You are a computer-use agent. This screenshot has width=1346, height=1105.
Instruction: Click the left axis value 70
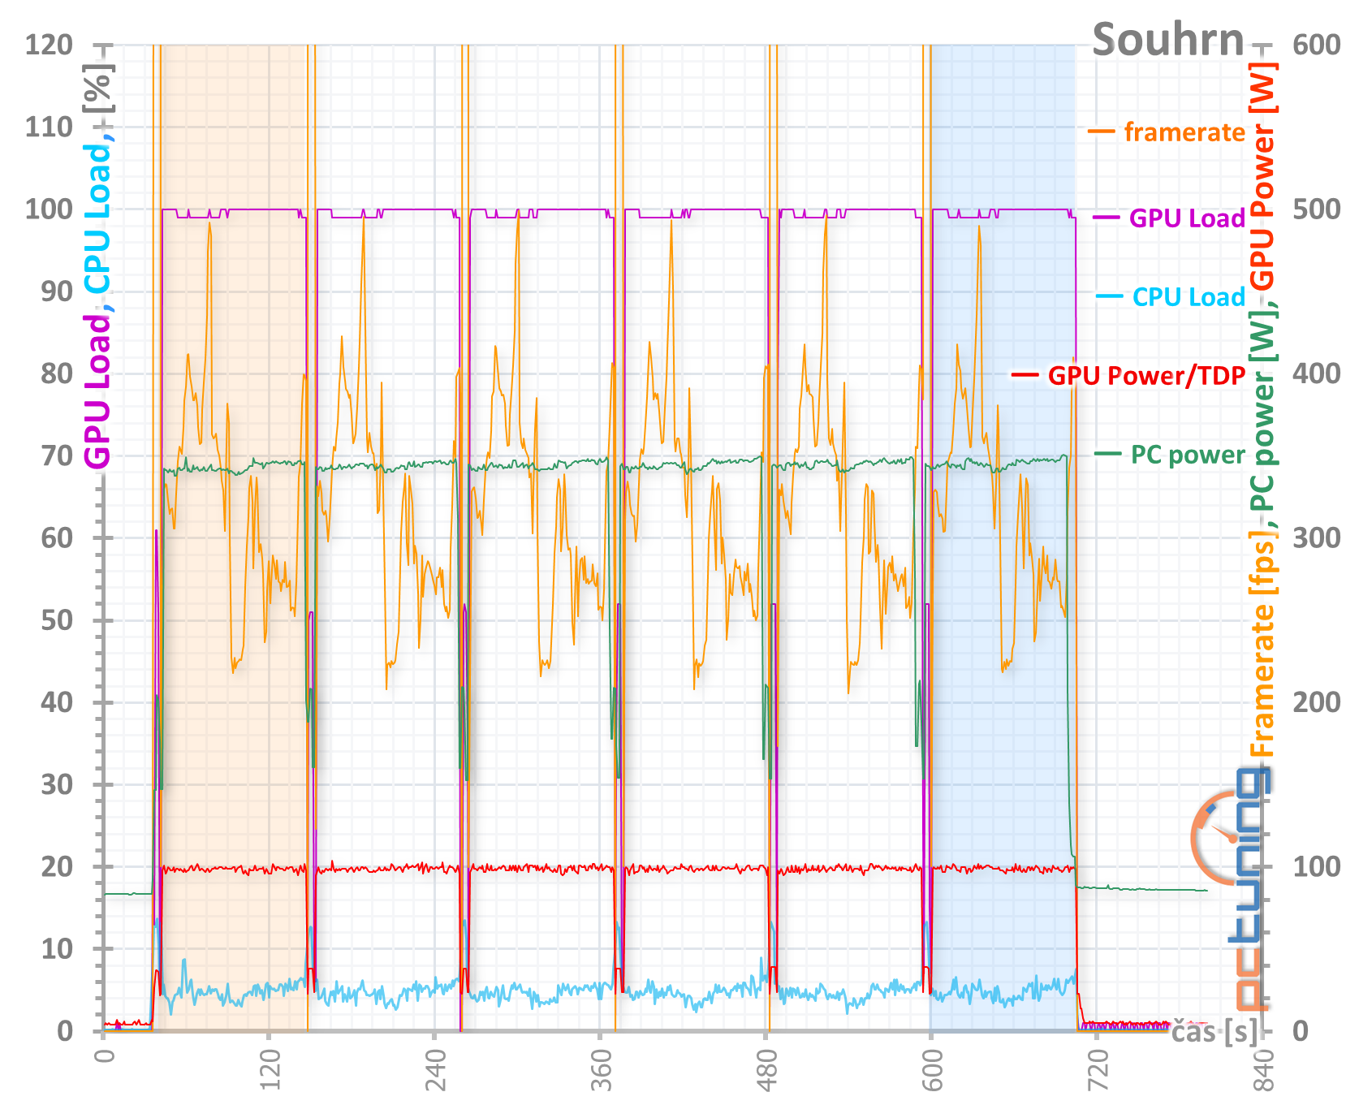(57, 455)
